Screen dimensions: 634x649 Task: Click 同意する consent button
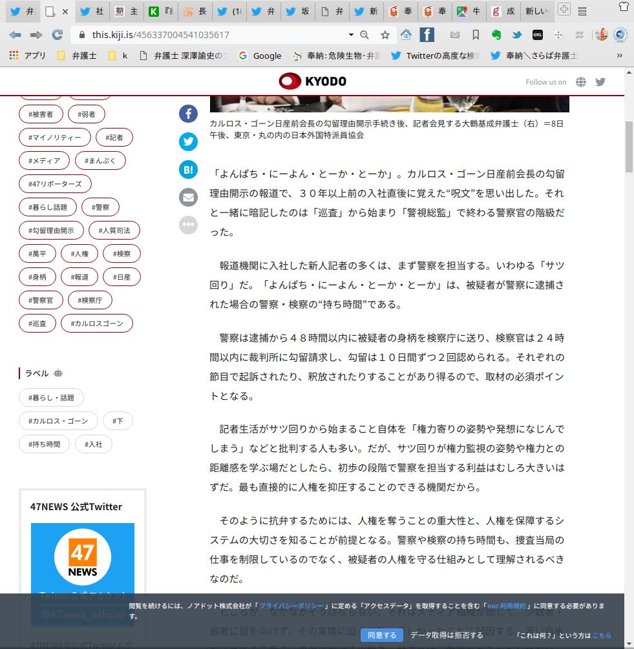coord(382,635)
